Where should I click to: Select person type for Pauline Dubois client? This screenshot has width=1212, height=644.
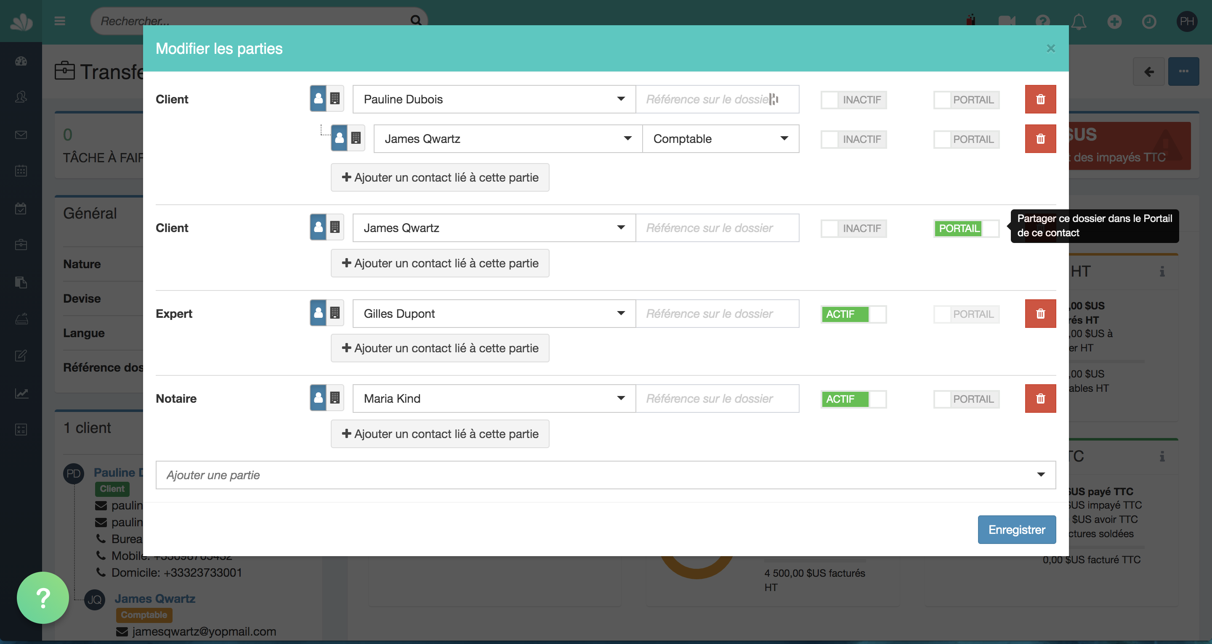pyautogui.click(x=318, y=99)
